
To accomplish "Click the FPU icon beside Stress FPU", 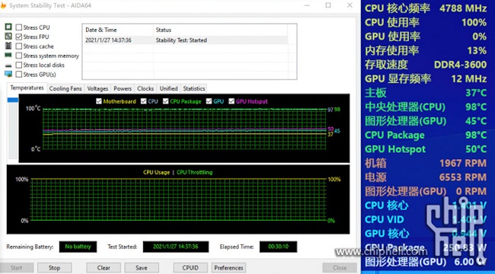I will pos(8,37).
